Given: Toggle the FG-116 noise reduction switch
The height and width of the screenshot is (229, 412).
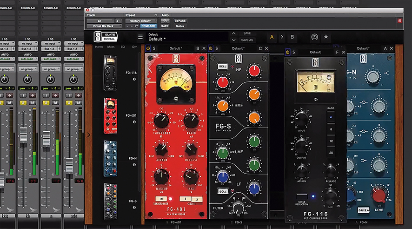Looking at the screenshot, I should (x=302, y=196).
